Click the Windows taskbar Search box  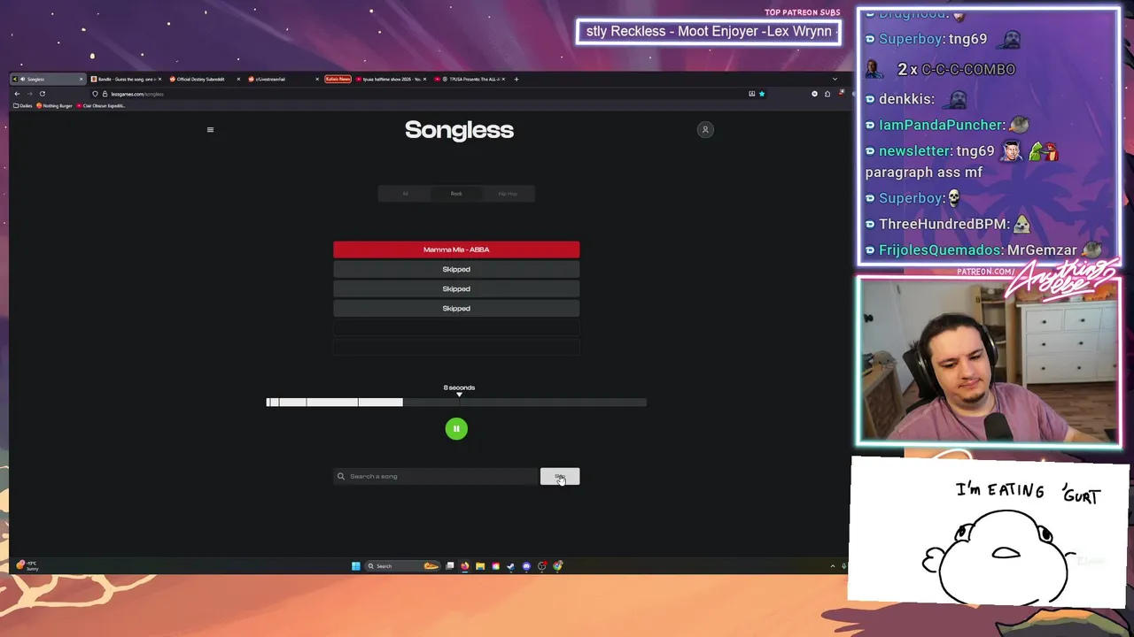[402, 566]
